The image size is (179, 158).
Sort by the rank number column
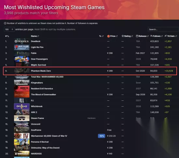click(x=7, y=36)
